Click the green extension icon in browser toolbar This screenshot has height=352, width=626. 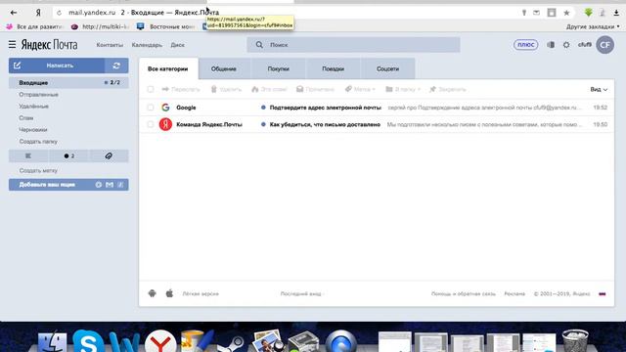(589, 13)
